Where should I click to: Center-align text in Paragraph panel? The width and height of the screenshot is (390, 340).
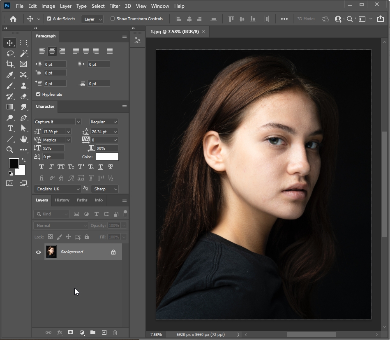click(52, 51)
